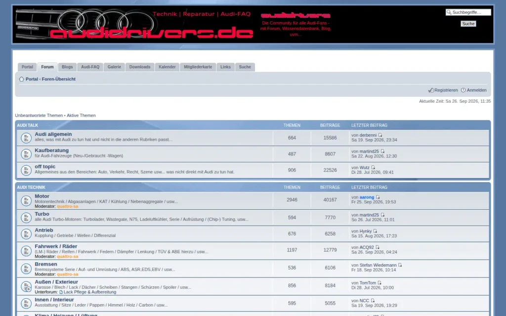This screenshot has height=316, width=506.
Task: View latest post icon next to Hynky
Action: tap(375, 231)
